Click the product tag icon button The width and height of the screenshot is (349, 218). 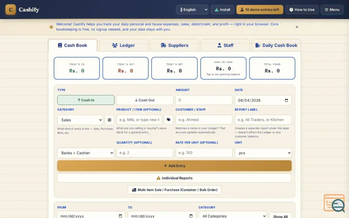(x=168, y=119)
